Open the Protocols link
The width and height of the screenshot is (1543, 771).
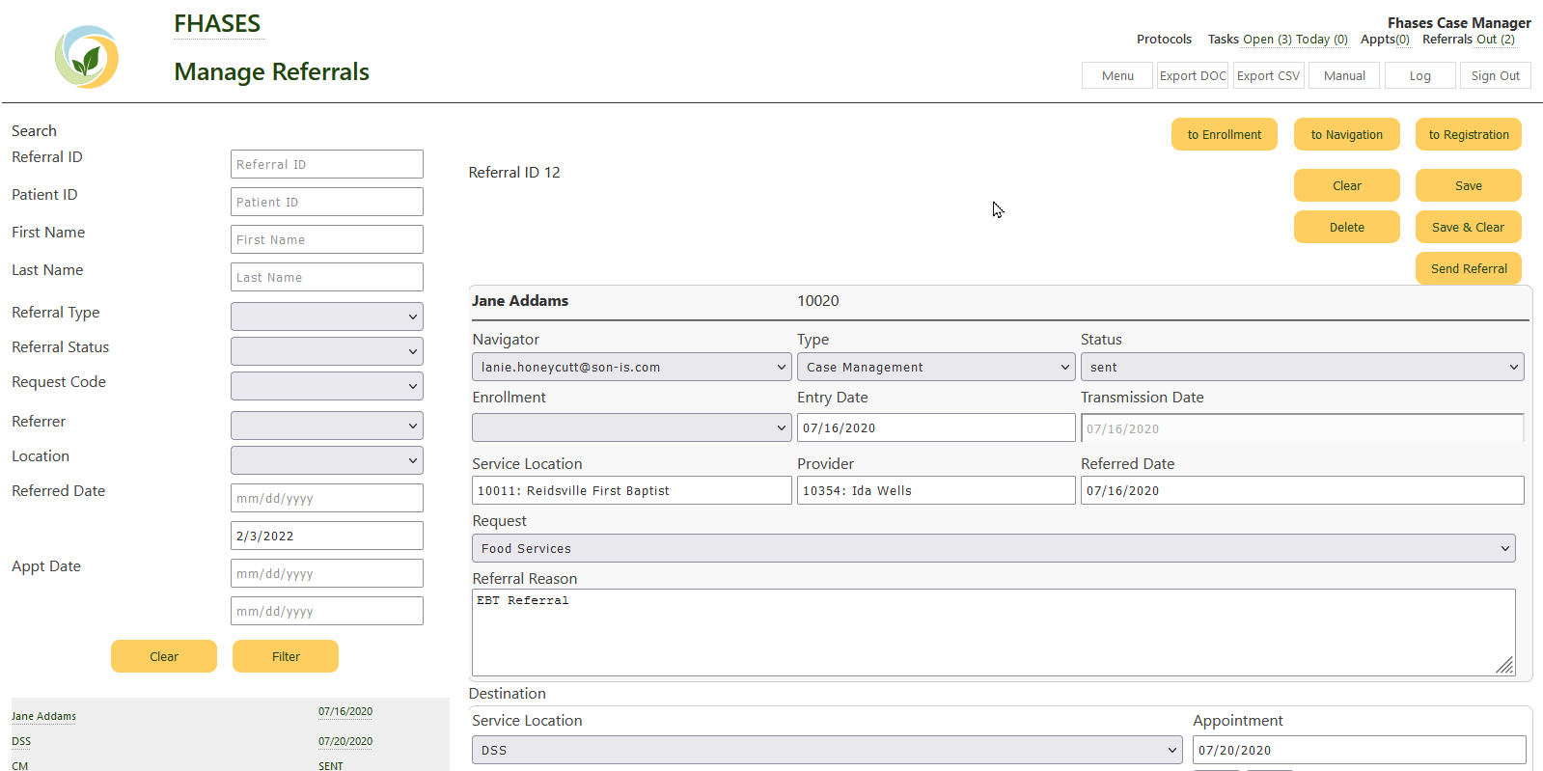pos(1164,40)
